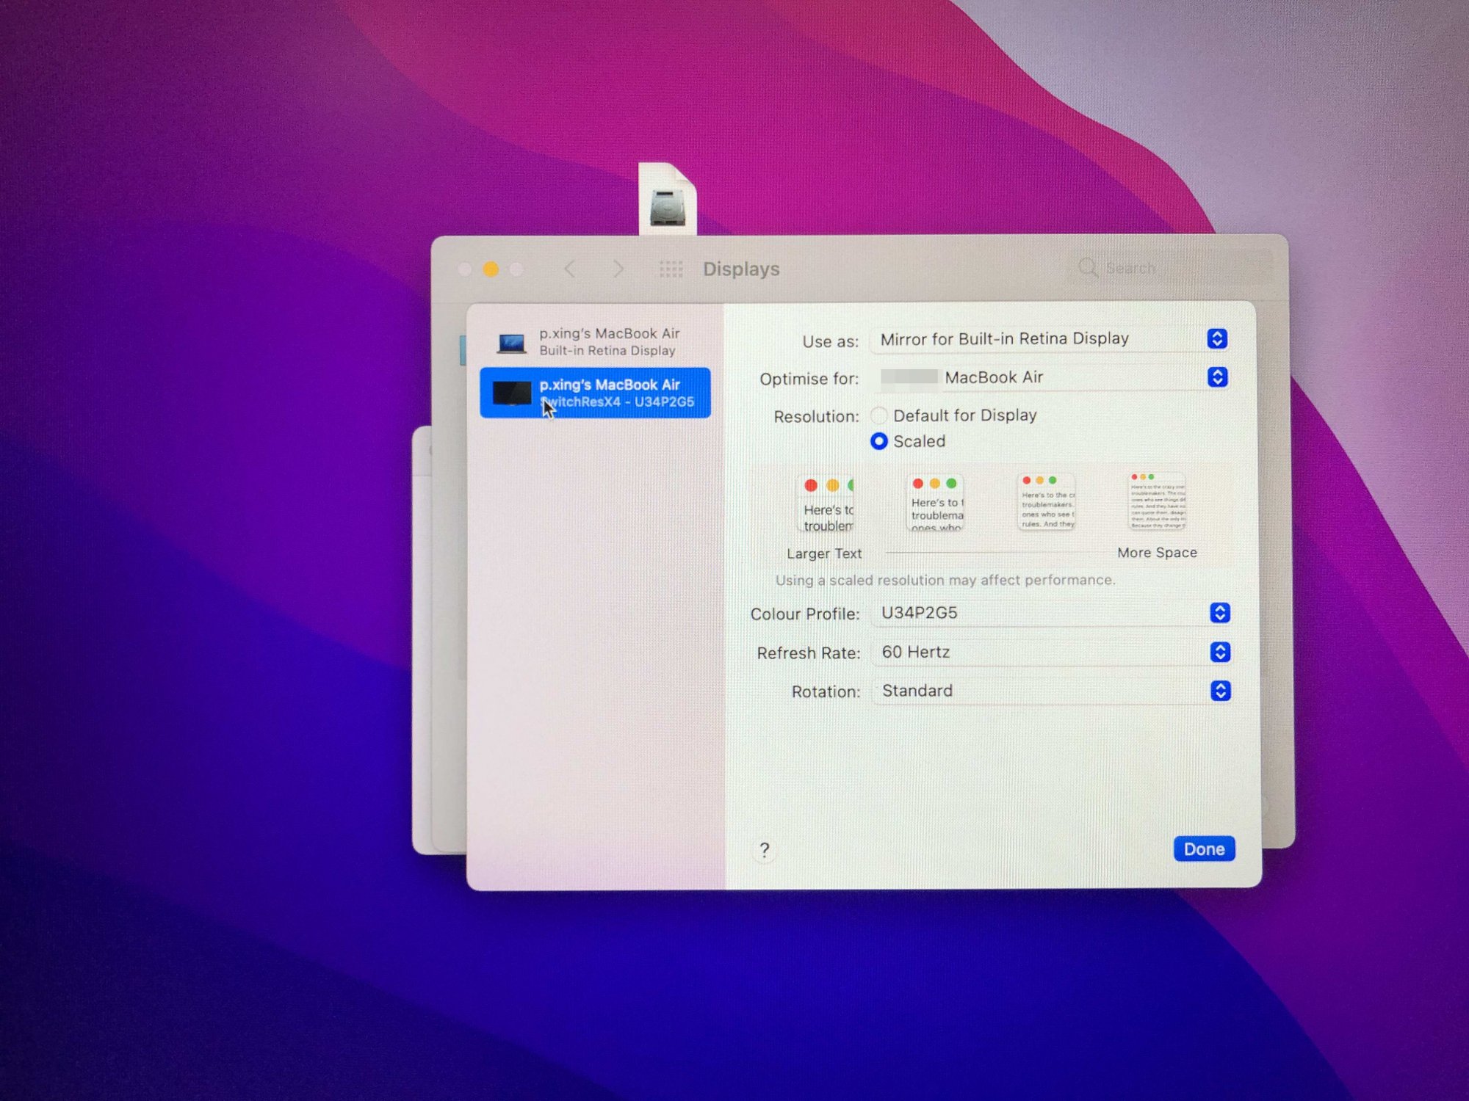This screenshot has height=1101, width=1469.
Task: Select the Built-in Retina Display entry
Action: (595, 341)
